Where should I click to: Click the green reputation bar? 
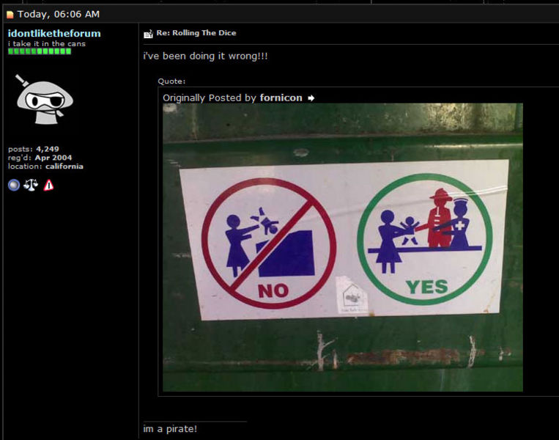40,51
